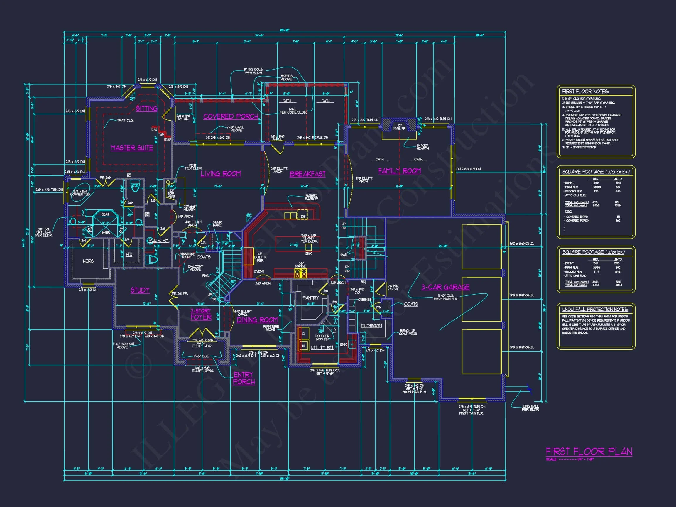Screen dimensions: 676x507
Task: Select the top garage door 9/0 x 8/0 O.H.D. label
Action: point(522,244)
